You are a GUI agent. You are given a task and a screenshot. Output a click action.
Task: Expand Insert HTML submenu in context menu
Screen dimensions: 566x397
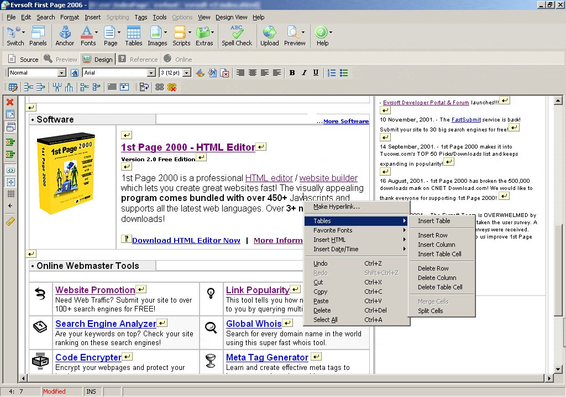357,240
